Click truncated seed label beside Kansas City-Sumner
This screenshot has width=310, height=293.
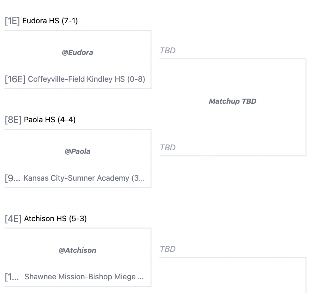point(12,178)
